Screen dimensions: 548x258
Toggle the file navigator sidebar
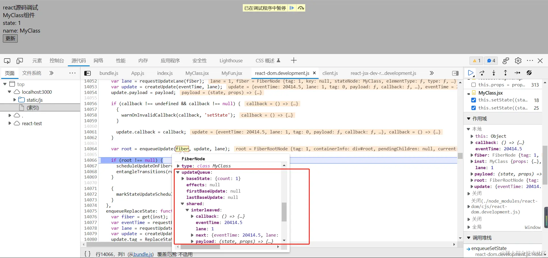point(88,73)
